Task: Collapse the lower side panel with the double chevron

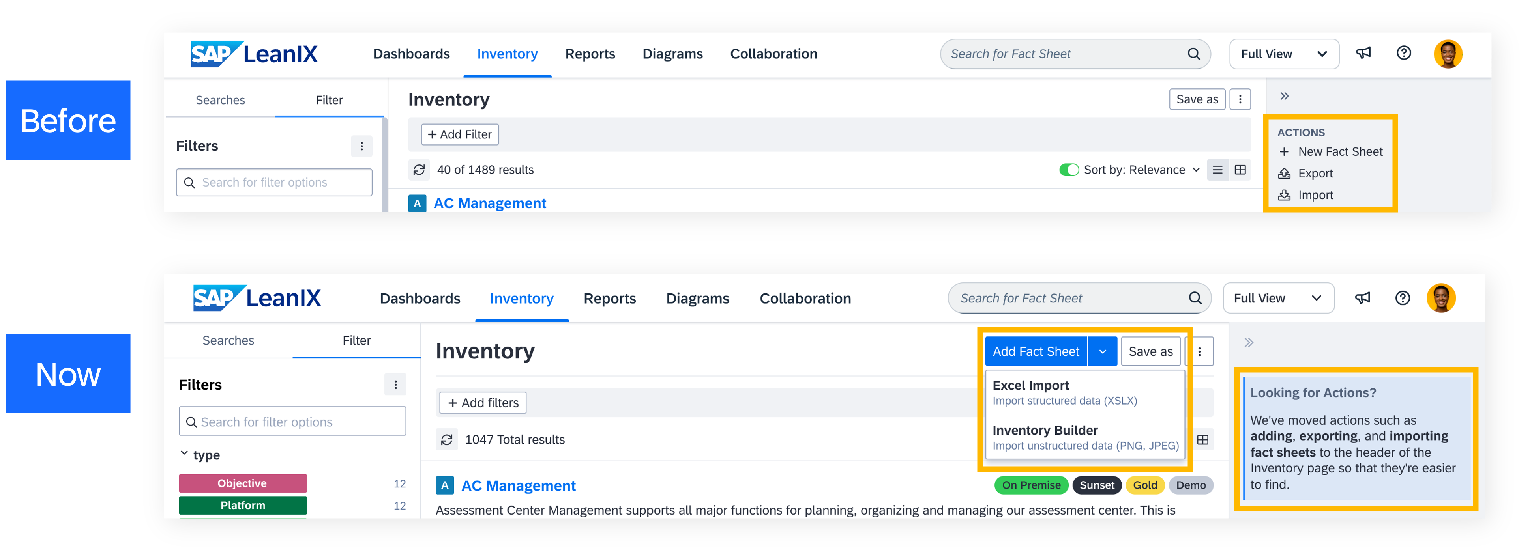Action: click(x=1249, y=342)
